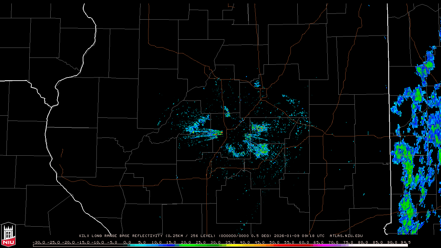Click the -30.0 label on reflectivity scale

(39, 242)
